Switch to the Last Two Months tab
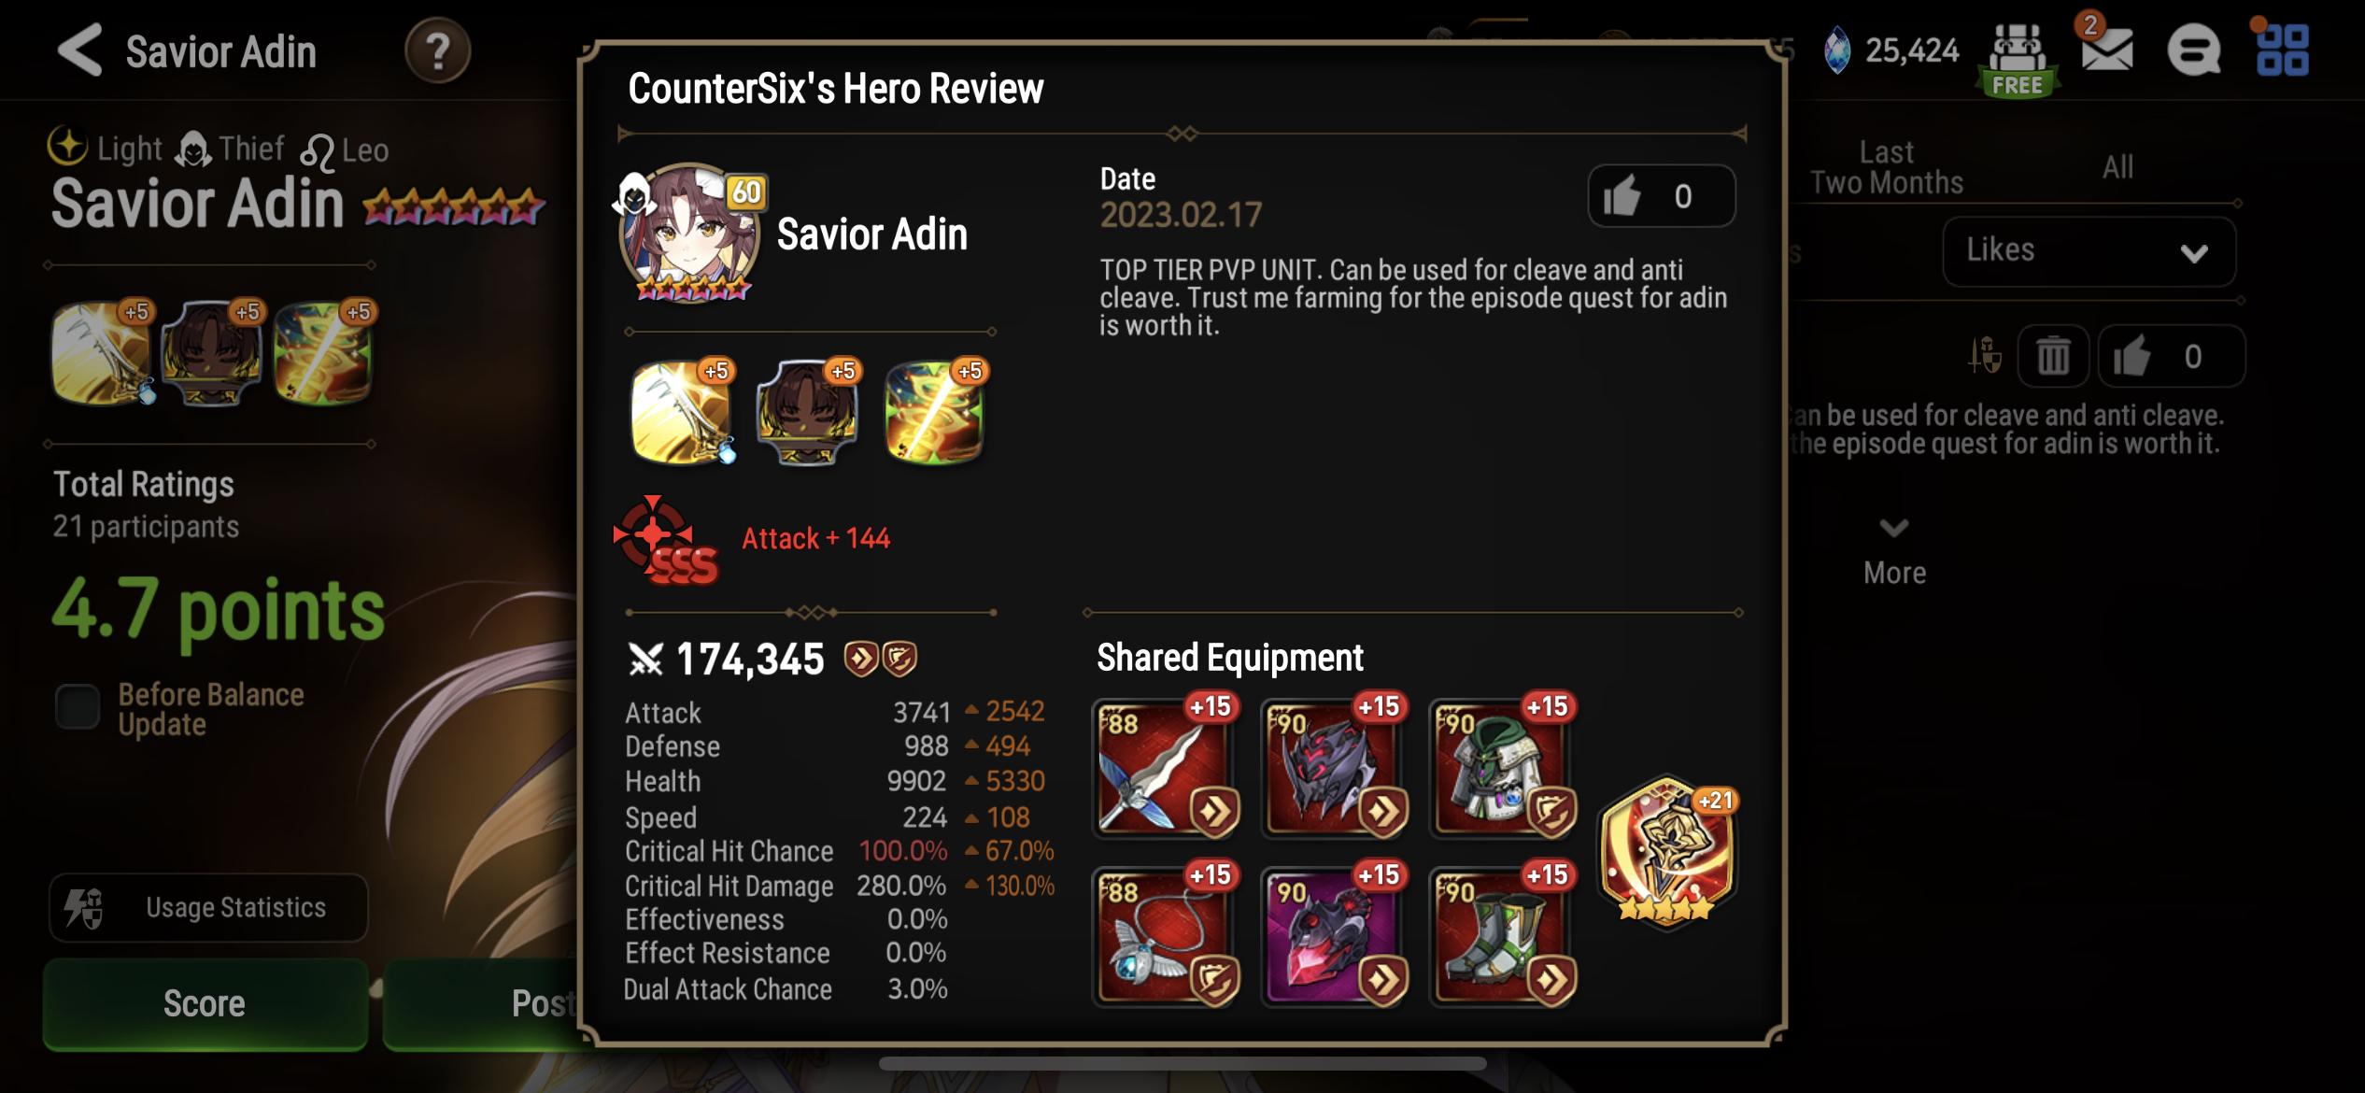Image resolution: width=2365 pixels, height=1093 pixels. coord(1887,167)
